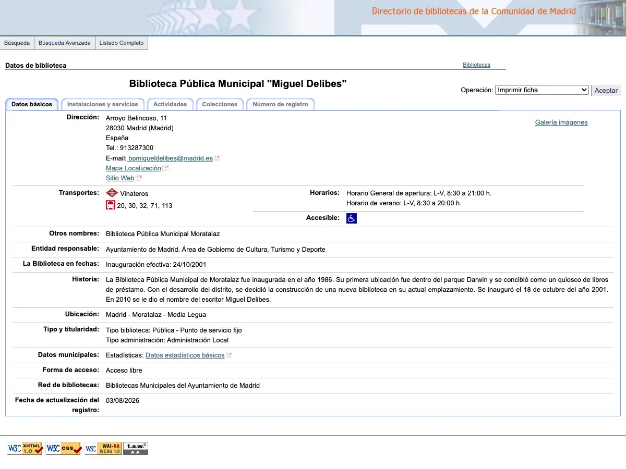Click the Horario de verano text
Viewport: 626px width, 469px height.
pyautogui.click(x=404, y=203)
